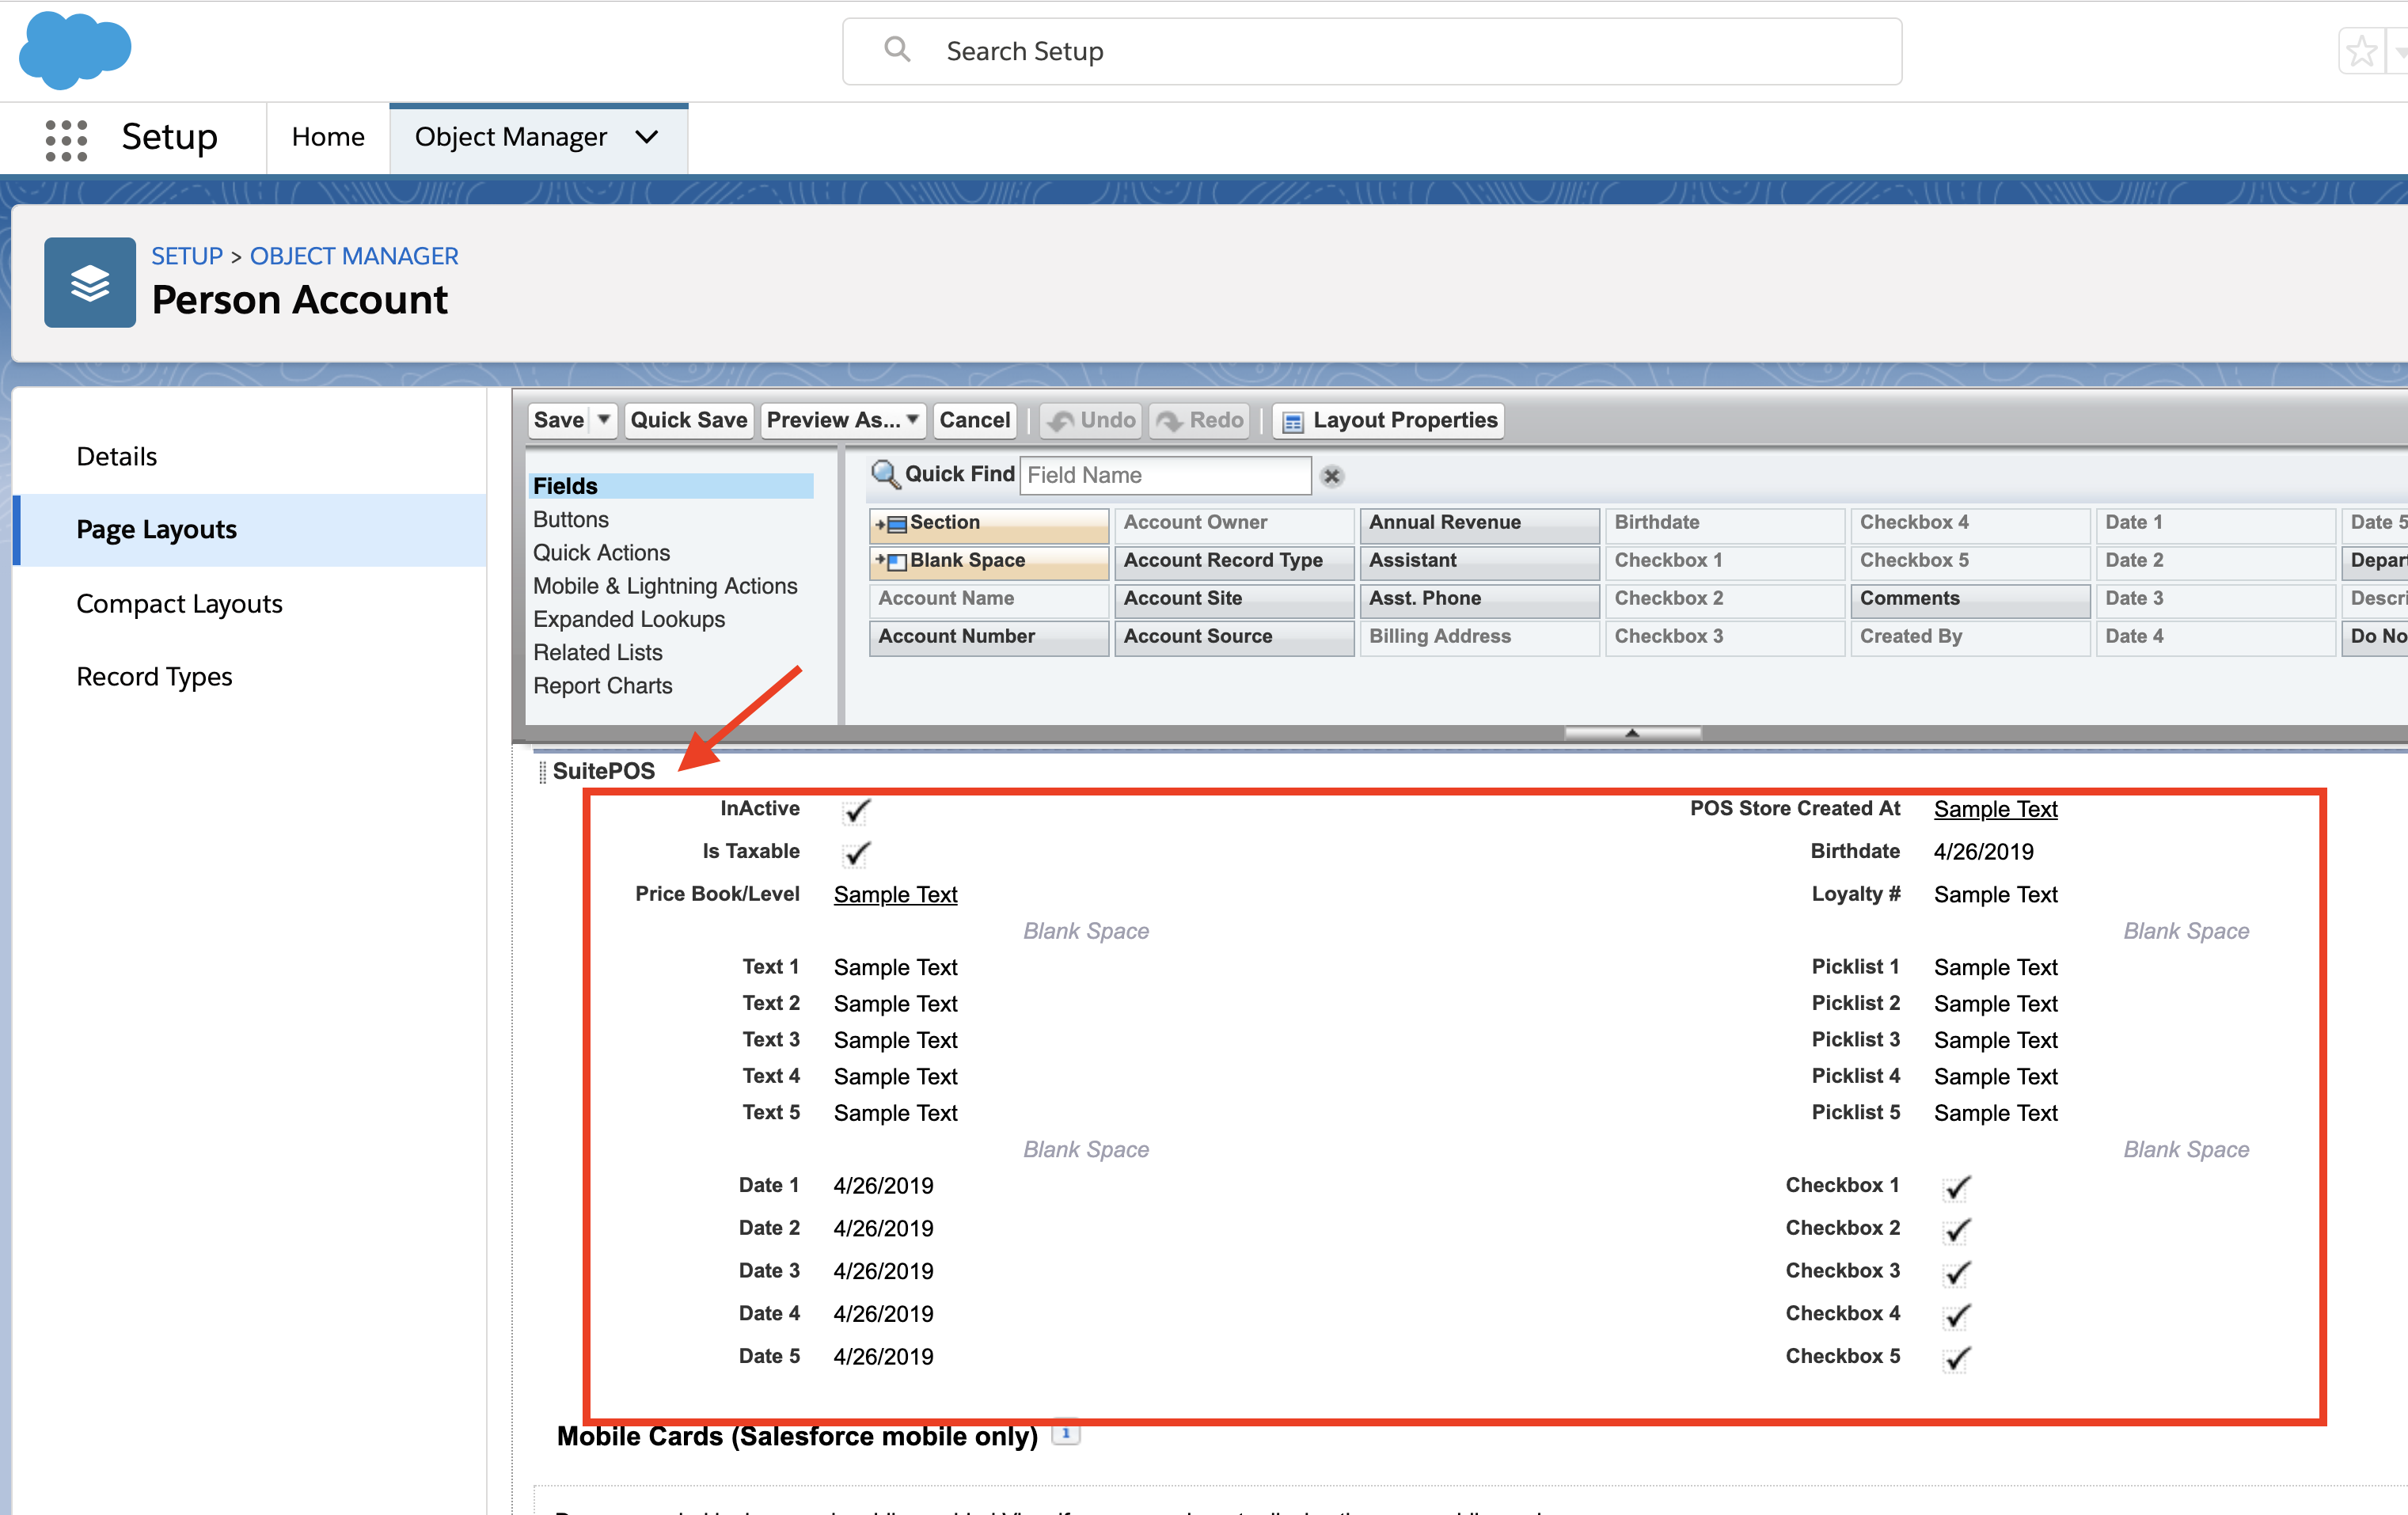Click the InActive checkbox checkmark
Image resolution: width=2408 pixels, height=1515 pixels.
click(856, 811)
